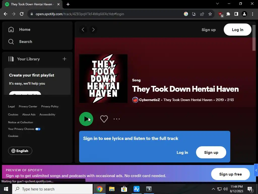Viewport: 258px width, 194px height.
Task: Open the volume speaker icon in the tray
Action: [225, 189]
